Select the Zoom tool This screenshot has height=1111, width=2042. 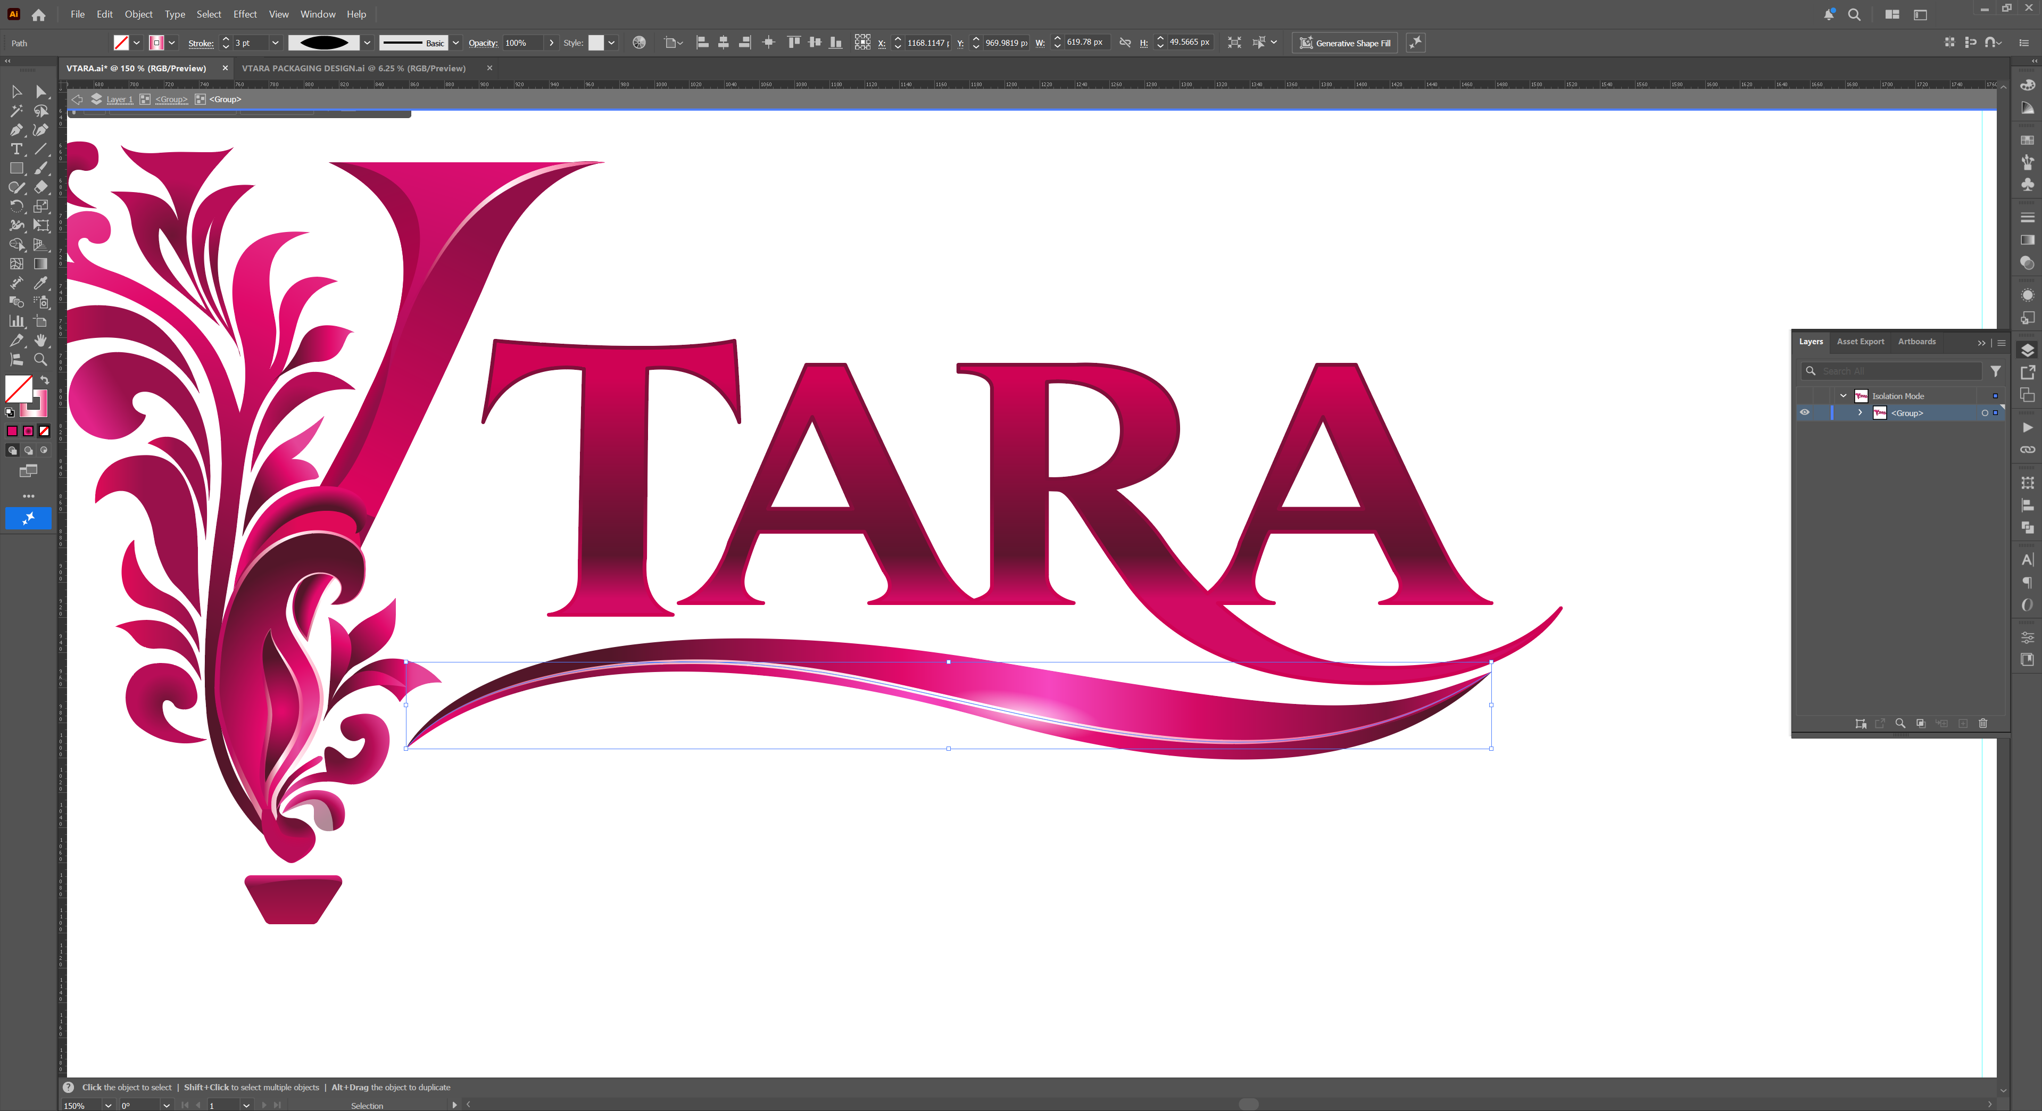click(x=41, y=359)
